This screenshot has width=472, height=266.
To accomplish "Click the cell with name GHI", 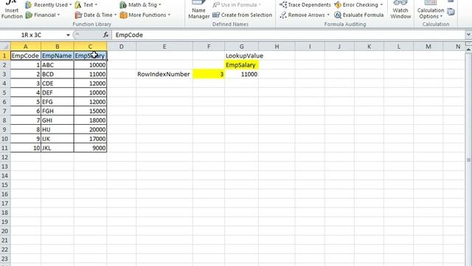I will pyautogui.click(x=58, y=120).
